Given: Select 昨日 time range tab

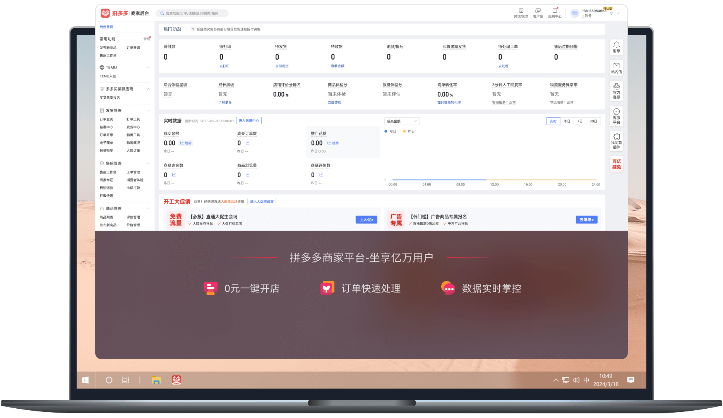Looking at the screenshot, I should pyautogui.click(x=567, y=121).
